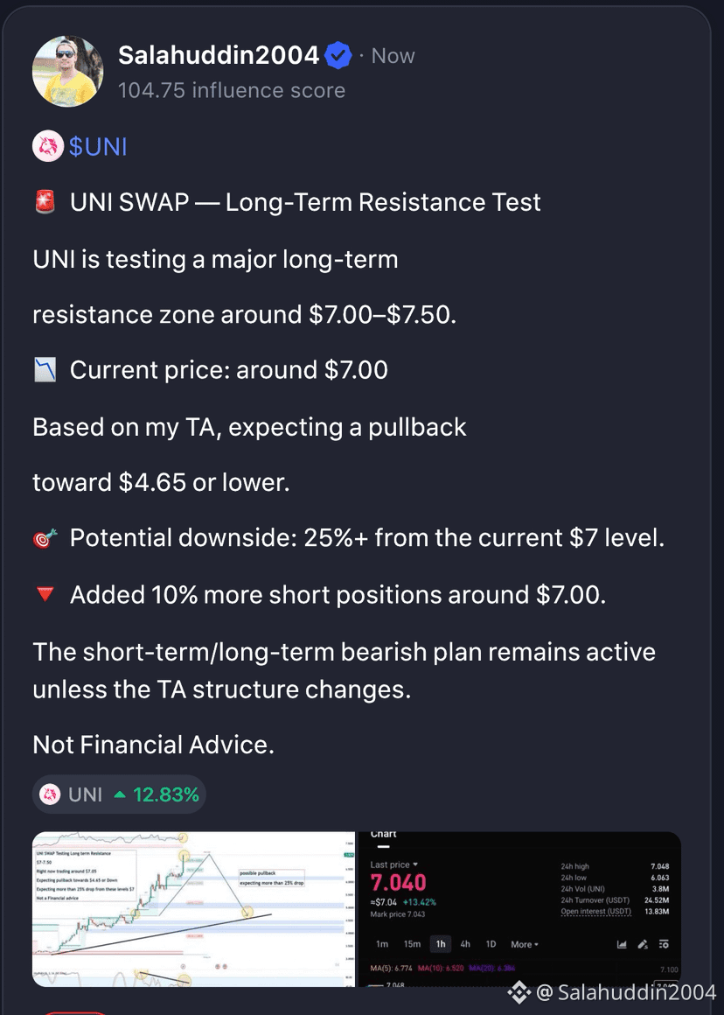Select the 1D timeframe

pyautogui.click(x=491, y=944)
